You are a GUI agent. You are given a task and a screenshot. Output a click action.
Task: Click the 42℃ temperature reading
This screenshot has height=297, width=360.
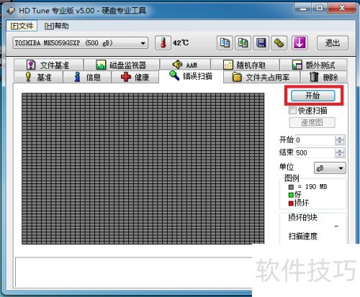point(181,43)
